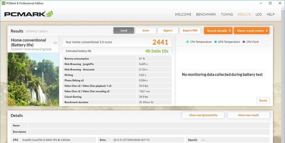Click the Casual Gaming row

117,97
